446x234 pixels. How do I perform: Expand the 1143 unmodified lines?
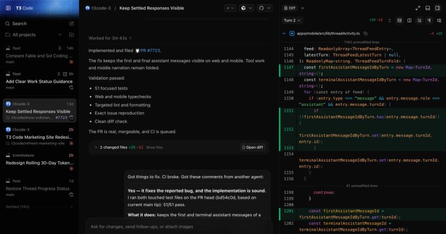point(362,42)
